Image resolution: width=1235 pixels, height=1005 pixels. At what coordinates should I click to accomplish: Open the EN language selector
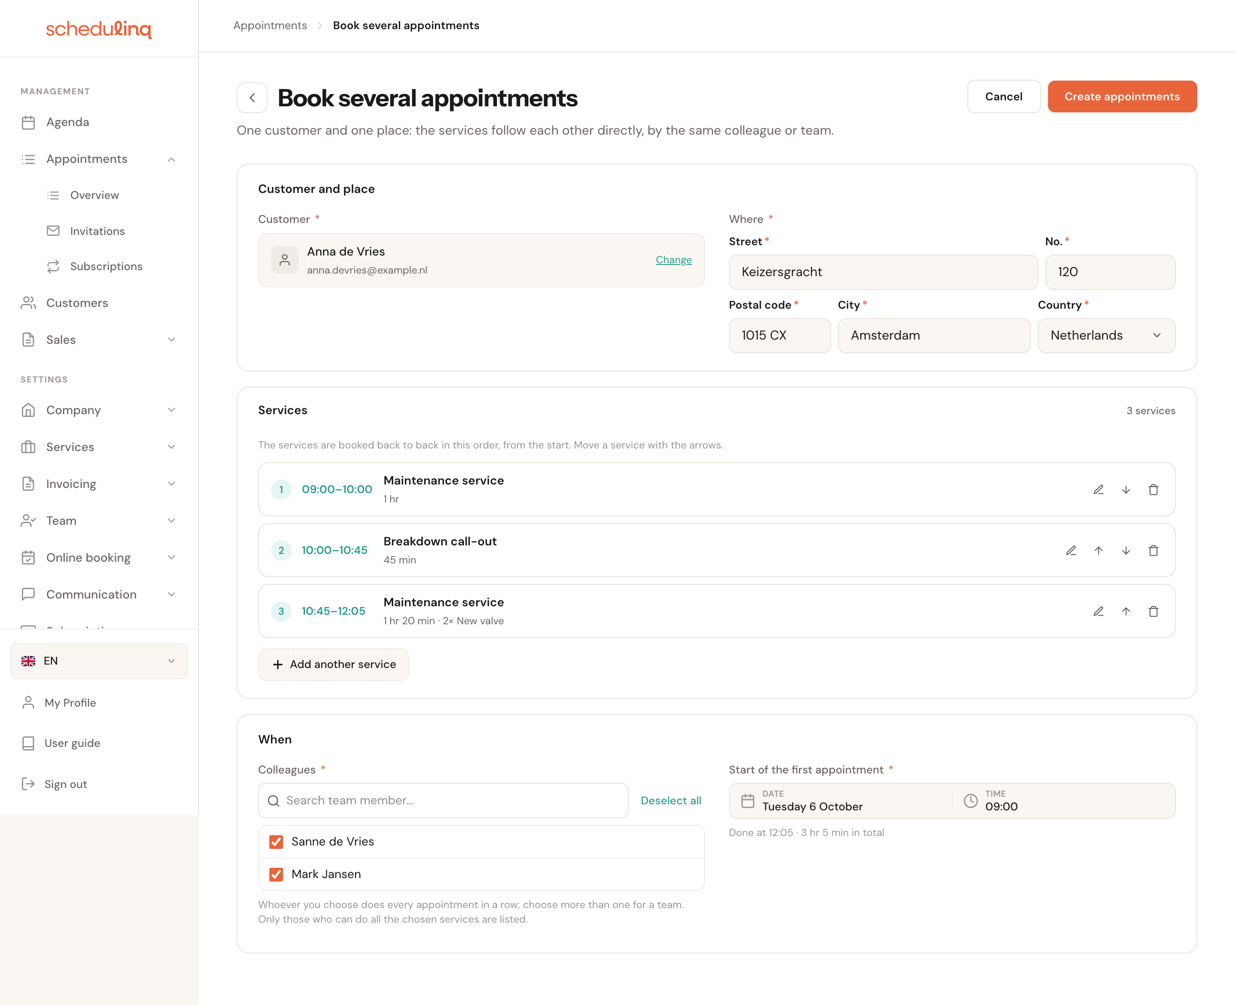coord(99,661)
